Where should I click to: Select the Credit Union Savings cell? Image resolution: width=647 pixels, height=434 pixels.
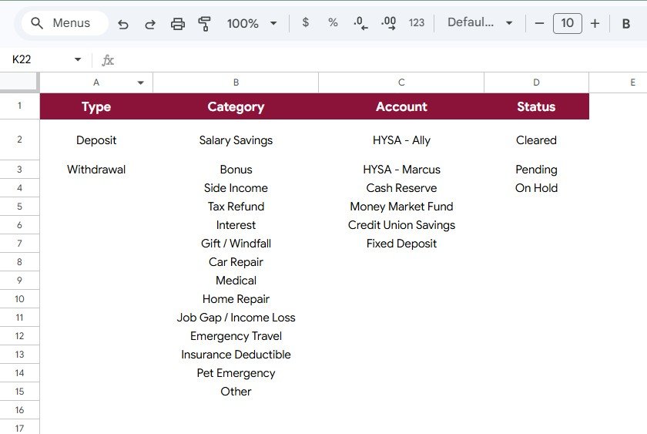point(401,225)
